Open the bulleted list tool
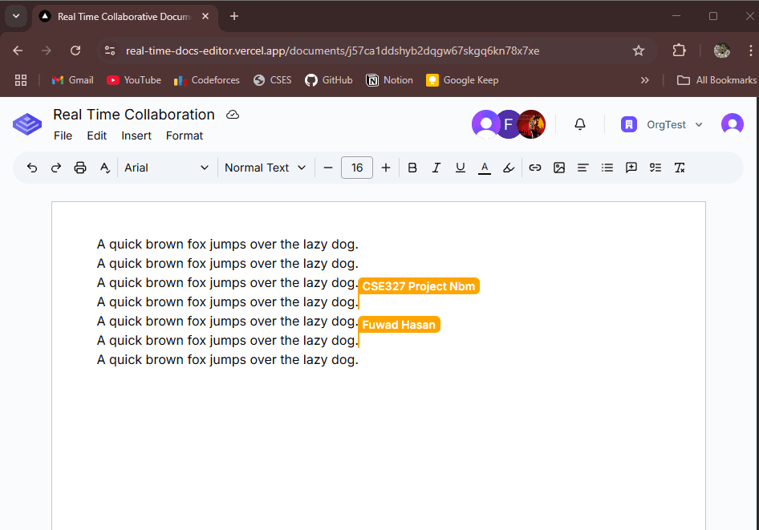The image size is (759, 530). pyautogui.click(x=607, y=168)
